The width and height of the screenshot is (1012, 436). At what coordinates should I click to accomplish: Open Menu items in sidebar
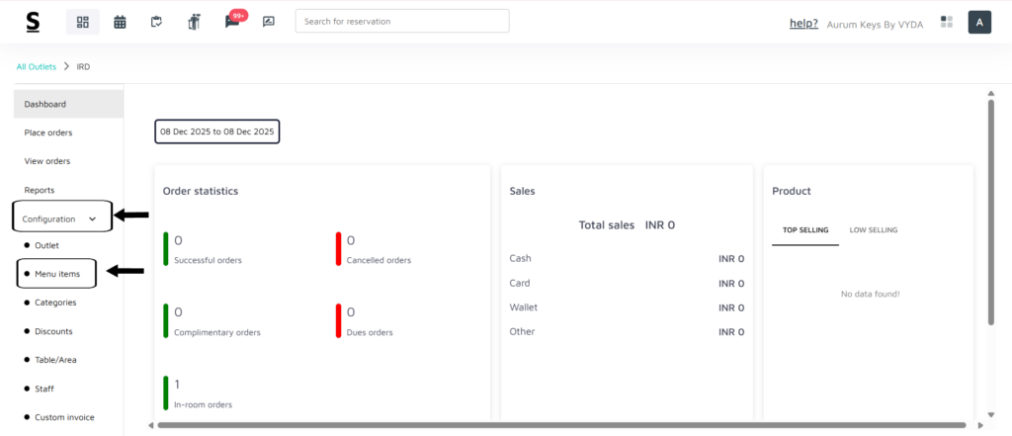tap(57, 274)
